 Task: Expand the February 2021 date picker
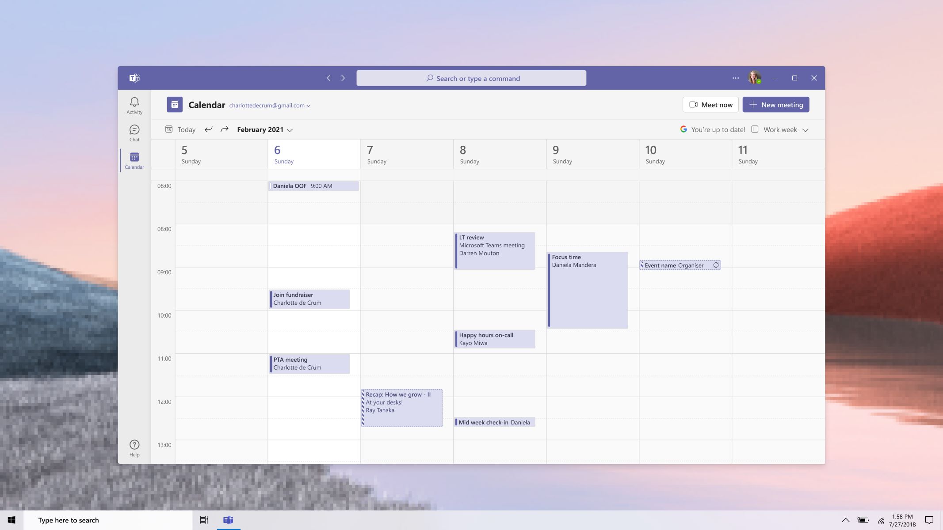click(290, 129)
